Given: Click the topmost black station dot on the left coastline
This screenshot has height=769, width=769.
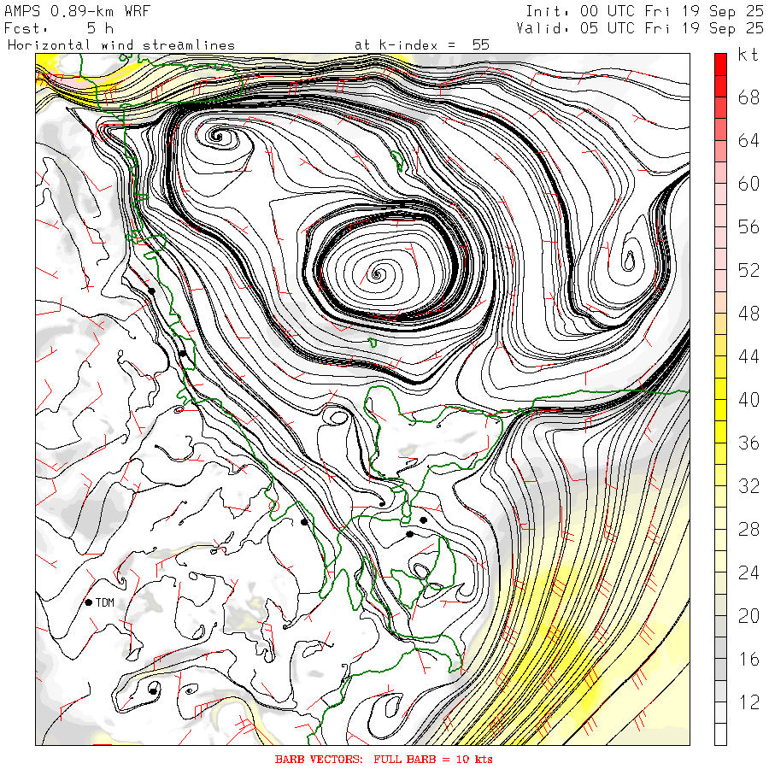Looking at the screenshot, I should [x=151, y=291].
